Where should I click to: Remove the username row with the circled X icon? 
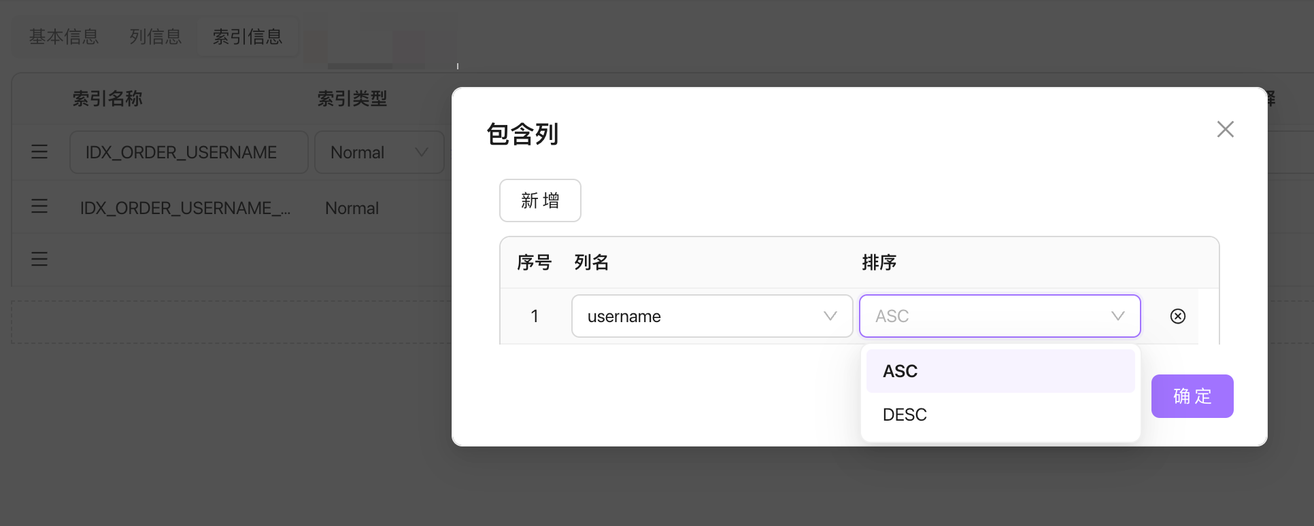point(1177,316)
